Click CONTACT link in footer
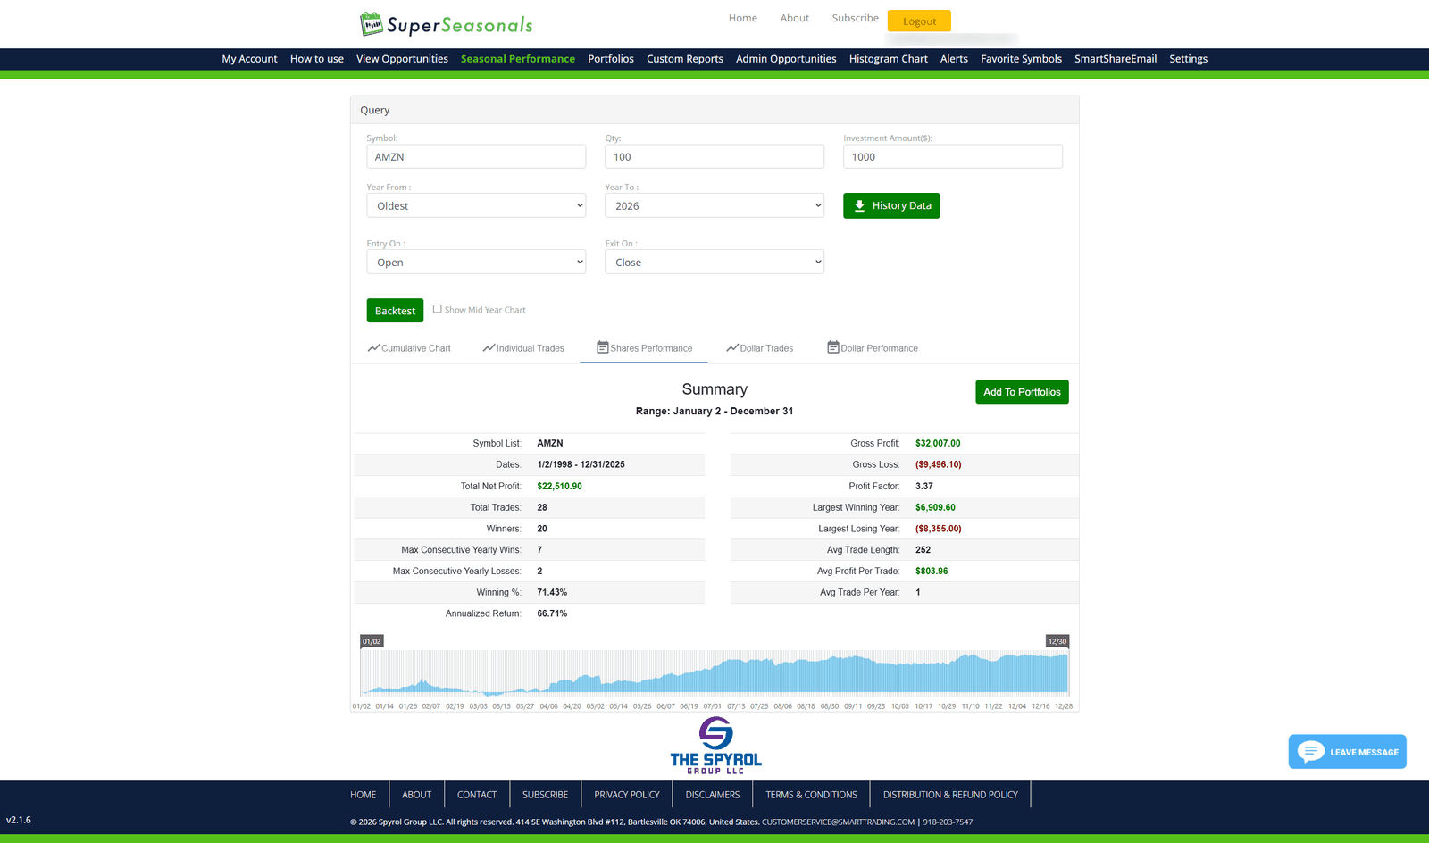 pos(477,795)
